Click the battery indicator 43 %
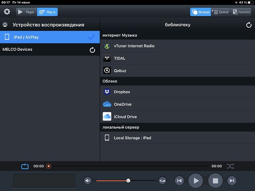Image resolution: width=255 pixels, height=191 pixels. tap(246, 2)
